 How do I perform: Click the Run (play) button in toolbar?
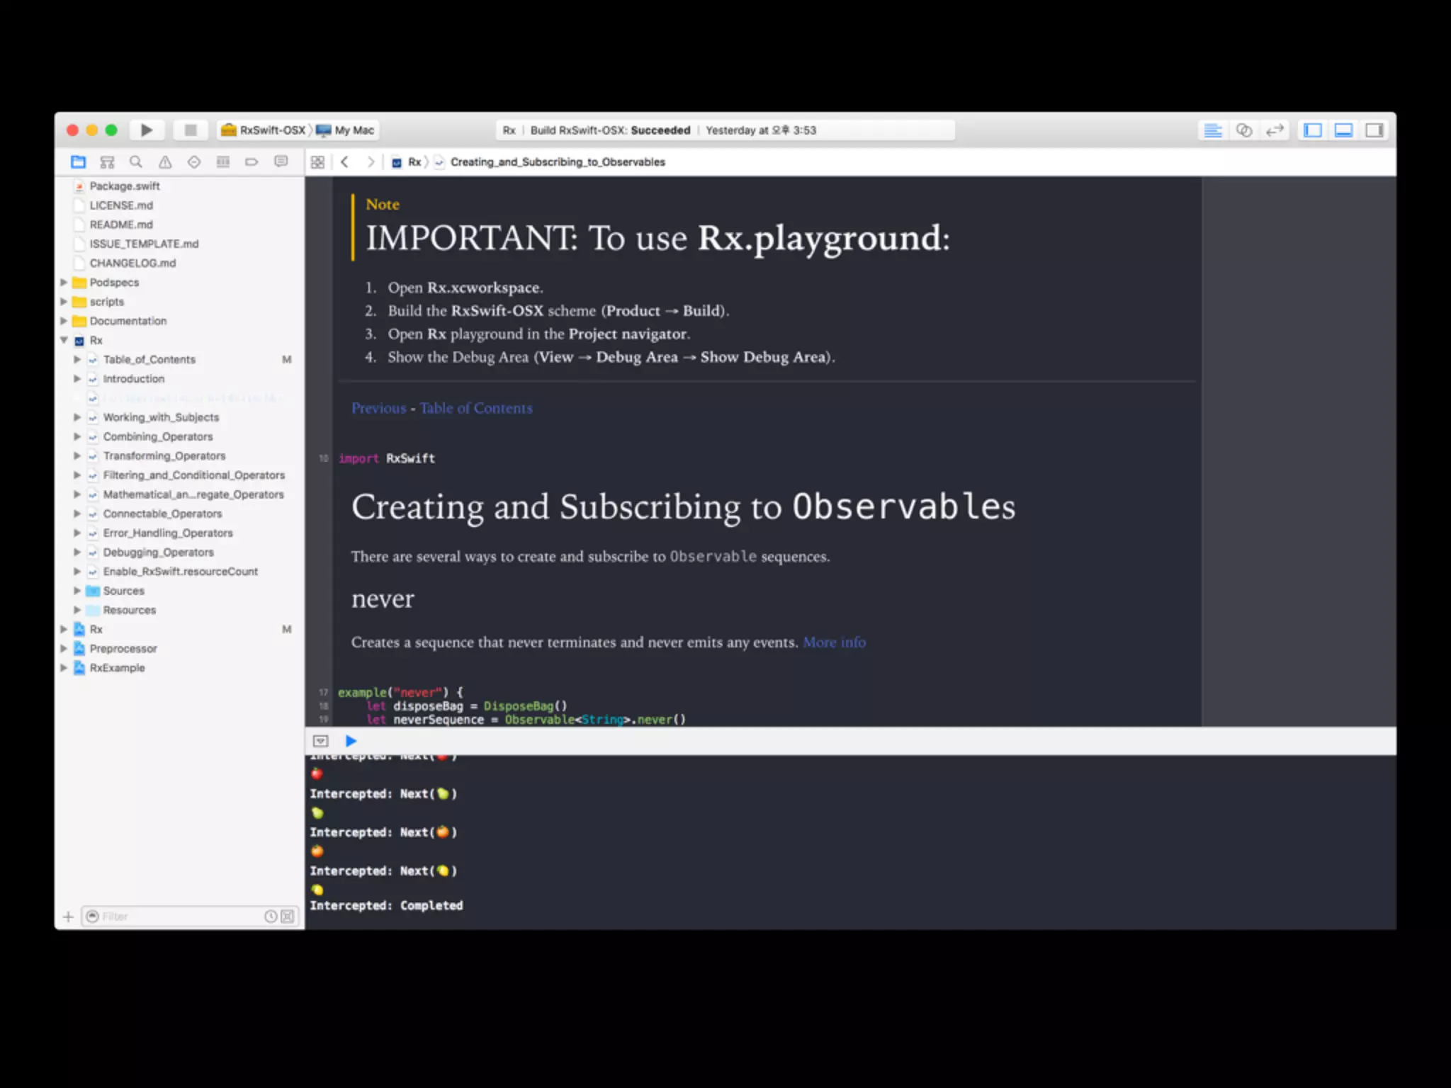coord(147,130)
